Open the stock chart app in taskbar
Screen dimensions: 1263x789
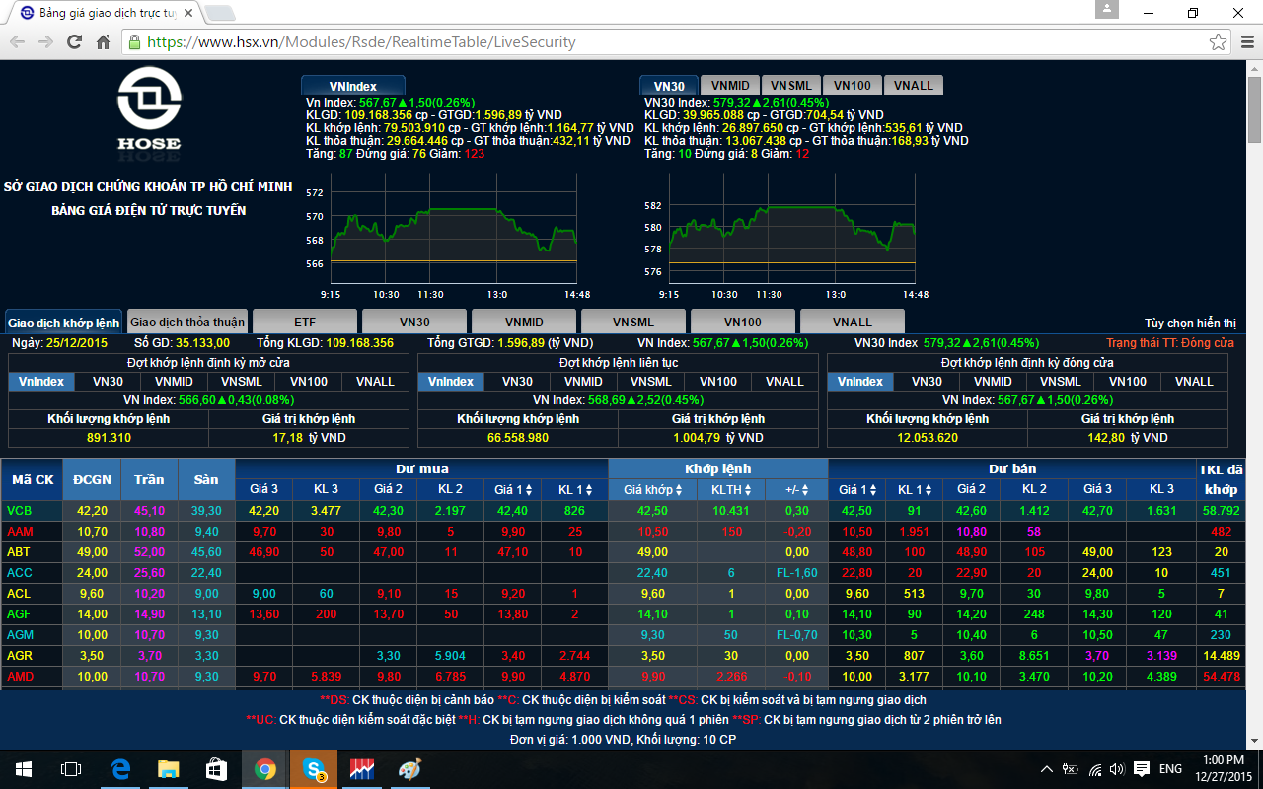(x=362, y=769)
